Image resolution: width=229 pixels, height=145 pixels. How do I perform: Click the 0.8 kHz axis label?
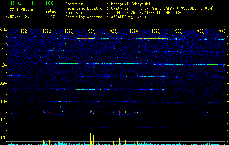pos(3,101)
